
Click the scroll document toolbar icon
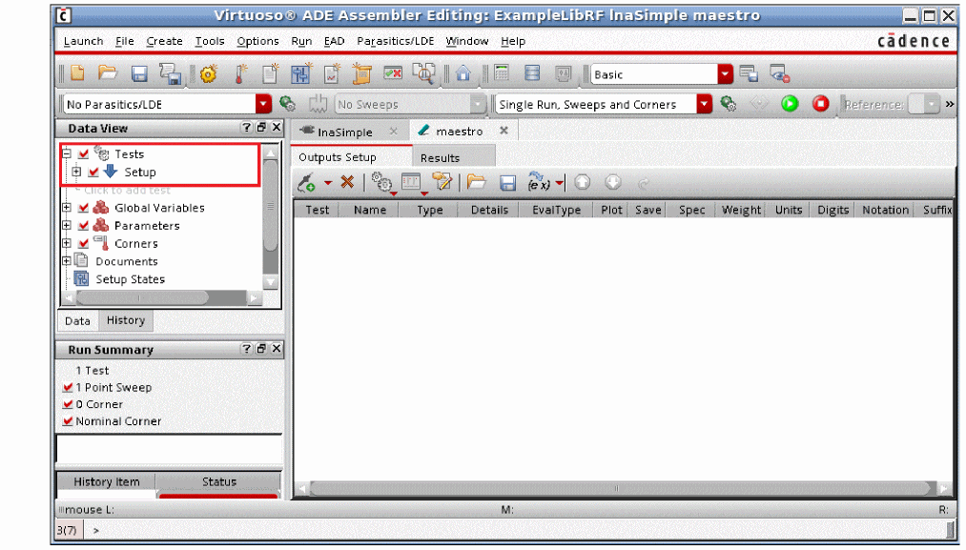(361, 74)
